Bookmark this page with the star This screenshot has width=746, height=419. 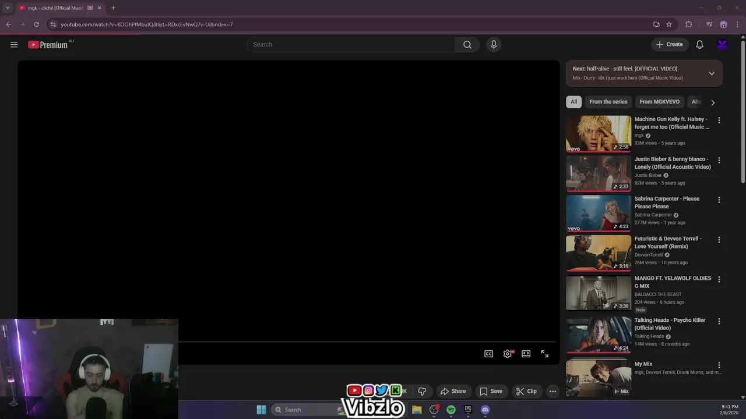[669, 24]
